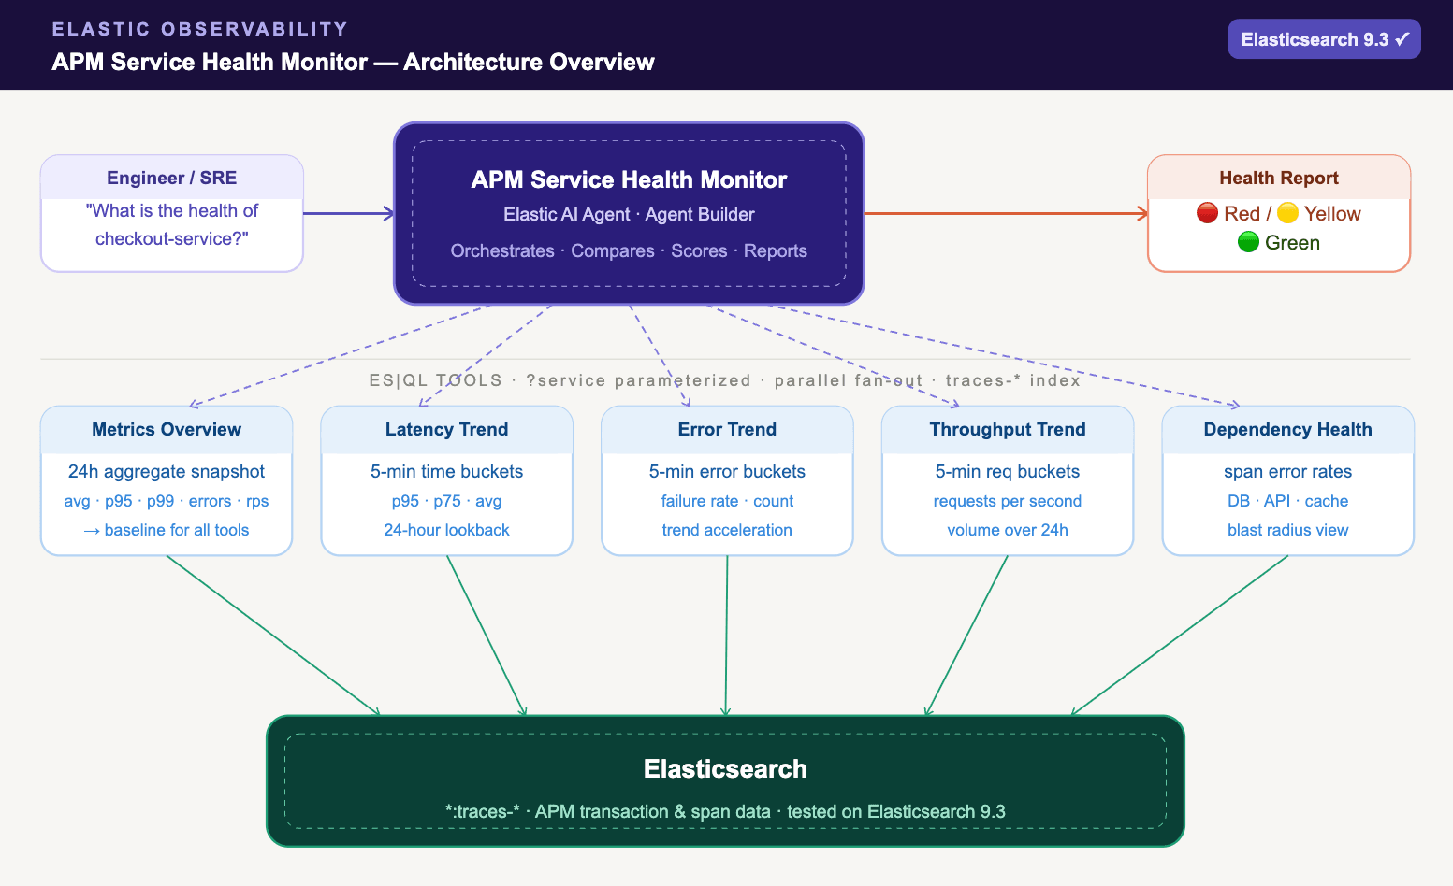Click the "5-min time buckets" text

446,472
